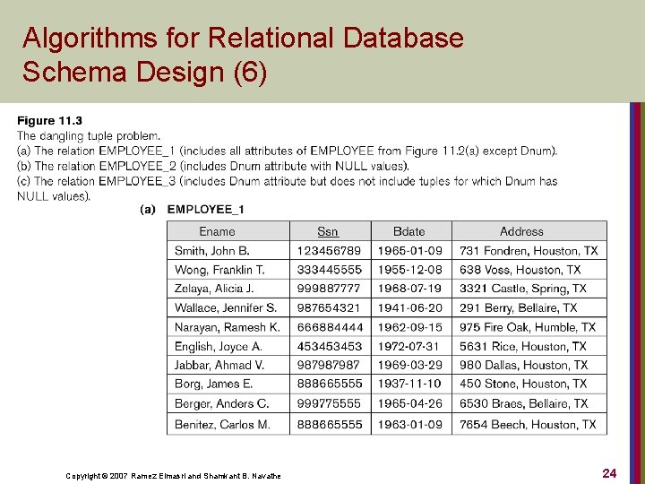Select address '975 Fire Oak, Humble, TX'

(528, 327)
